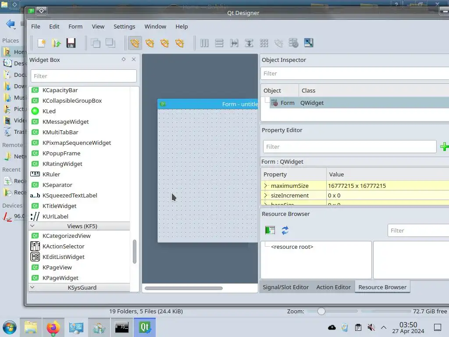Viewport: 449px width, 337px height.
Task: Click Lay Out Horizontally in Splitter icon
Action: tap(234, 43)
